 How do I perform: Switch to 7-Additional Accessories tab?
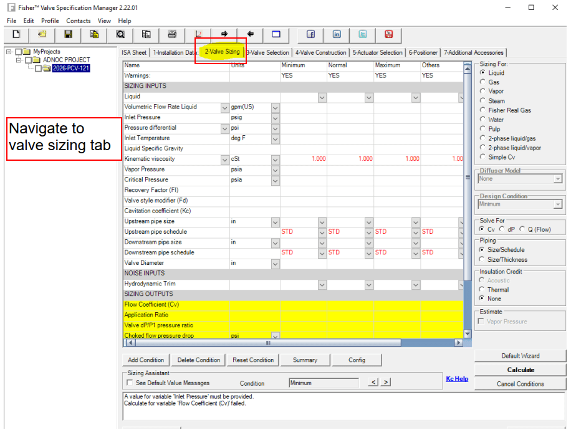click(x=473, y=52)
